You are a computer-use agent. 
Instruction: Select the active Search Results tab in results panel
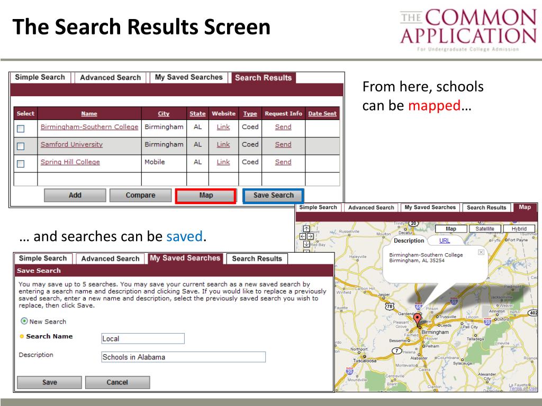264,78
